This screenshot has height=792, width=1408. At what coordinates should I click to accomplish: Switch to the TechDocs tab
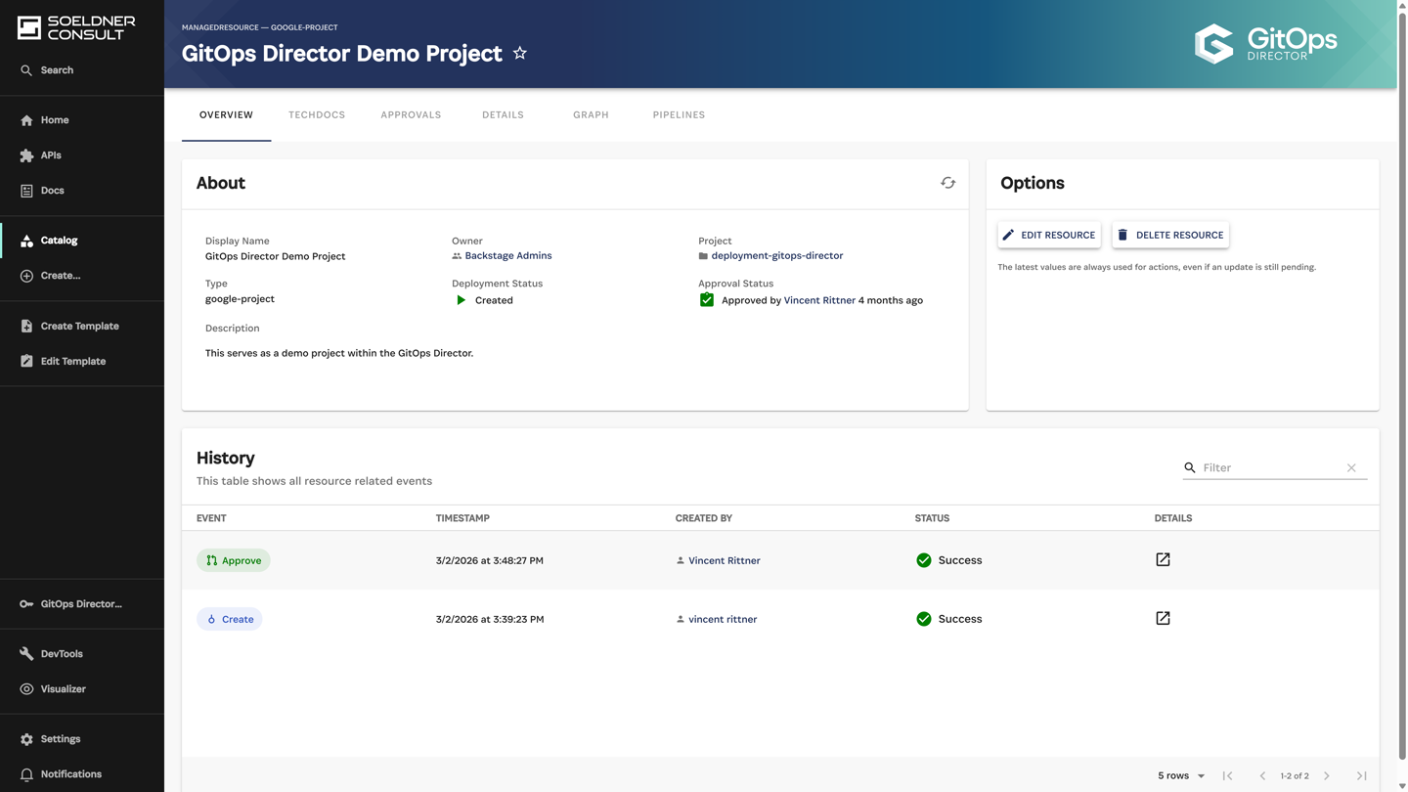(317, 115)
